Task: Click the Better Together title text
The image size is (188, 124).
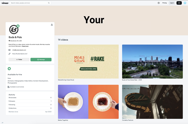Action: pyautogui.click(x=63, y=120)
